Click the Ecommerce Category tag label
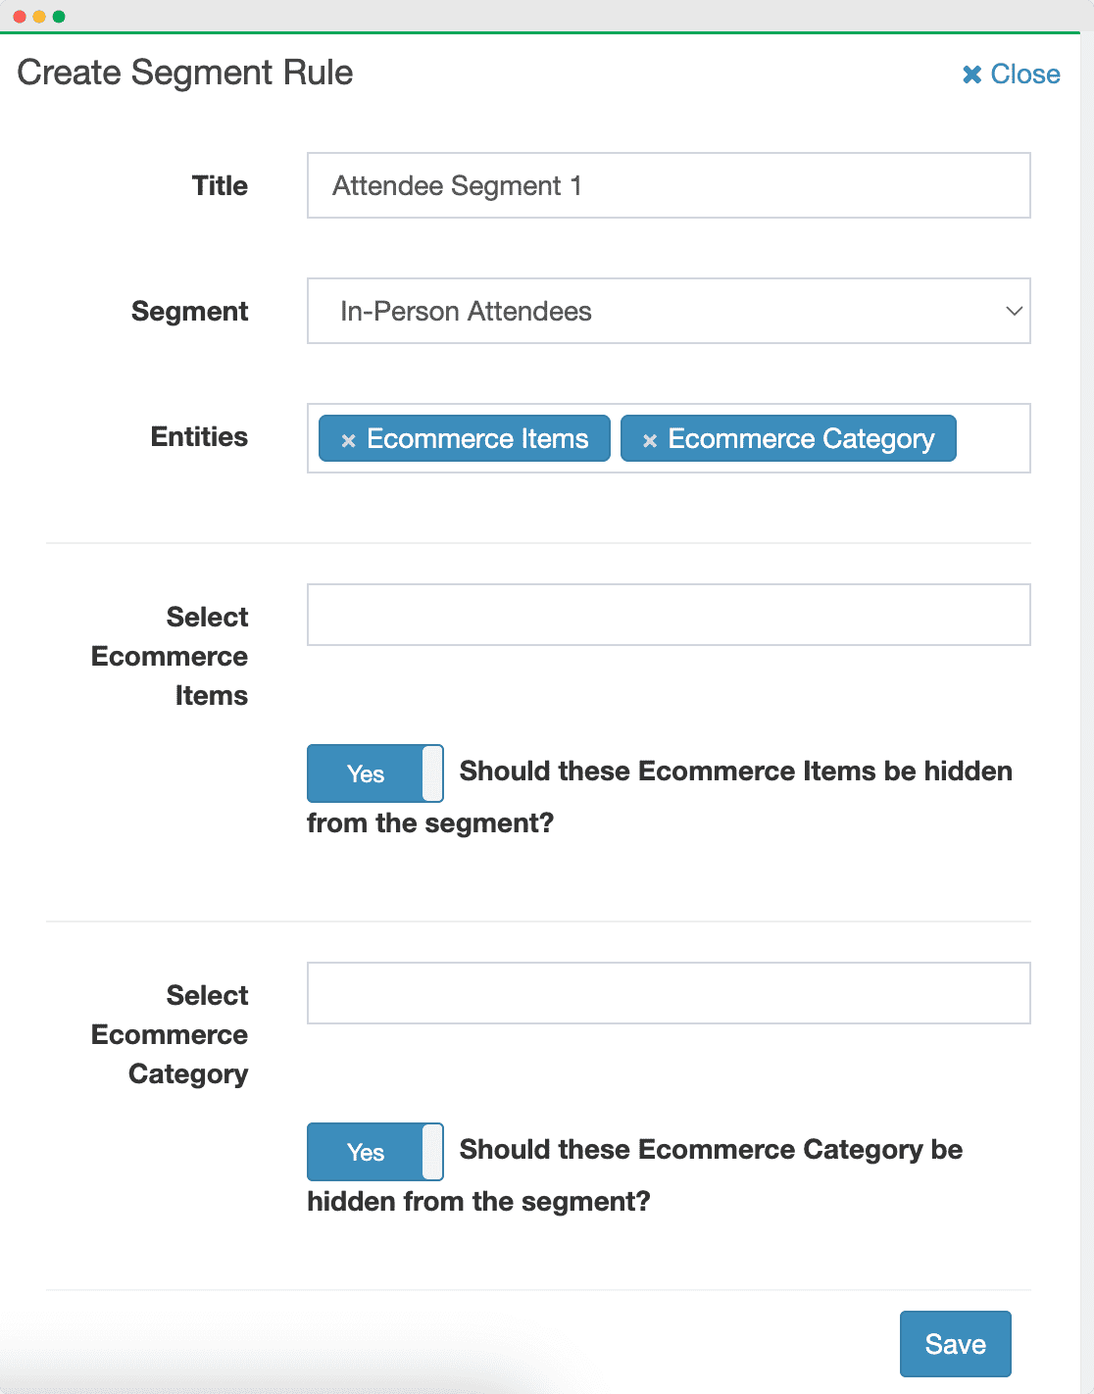1094x1394 pixels. point(801,440)
